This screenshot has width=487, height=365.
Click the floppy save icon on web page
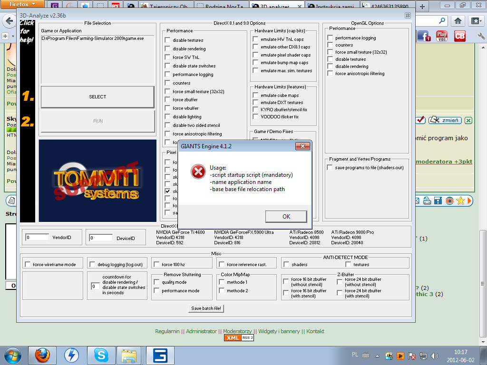[438, 201]
